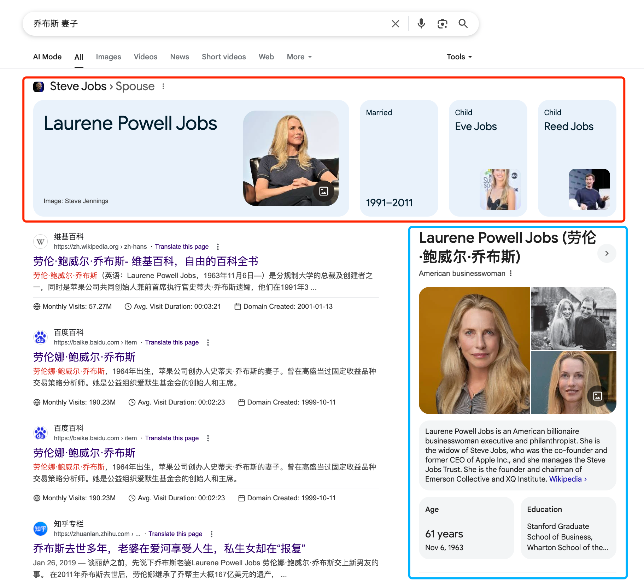The width and height of the screenshot is (644, 583).
Task: Click the Steve Jobs breadcrumb title
Action: (78, 86)
